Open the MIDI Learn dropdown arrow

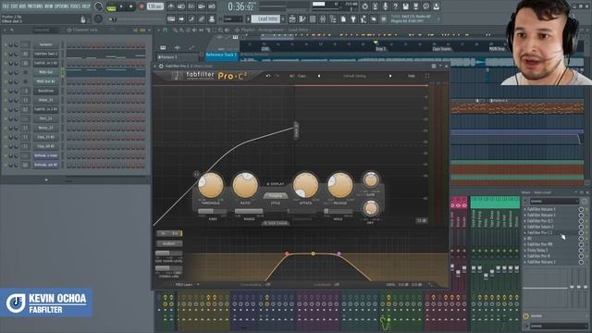[197, 285]
